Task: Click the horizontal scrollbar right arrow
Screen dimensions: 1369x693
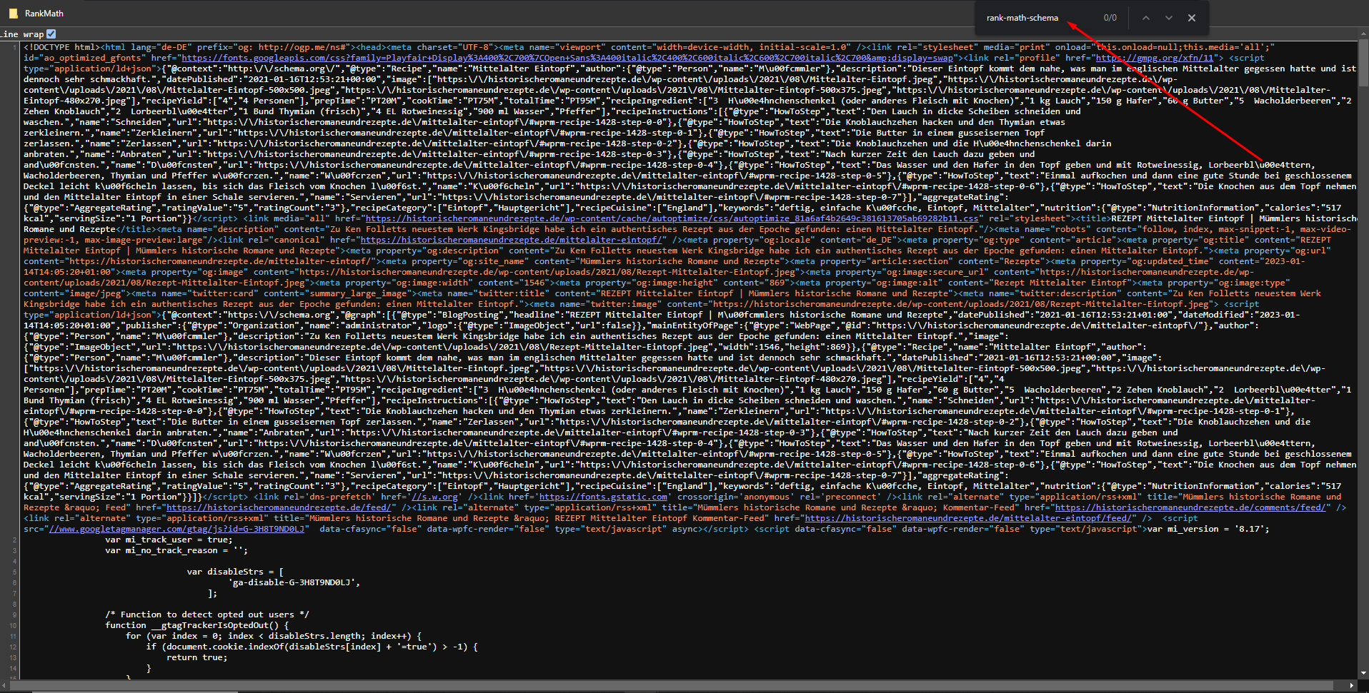Action: (1351, 686)
